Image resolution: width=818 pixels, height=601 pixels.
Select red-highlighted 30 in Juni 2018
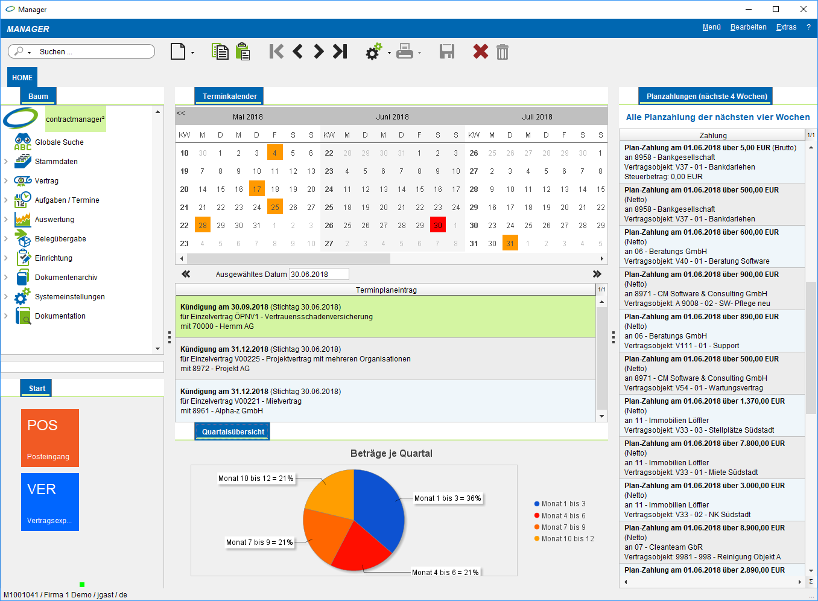click(x=438, y=225)
